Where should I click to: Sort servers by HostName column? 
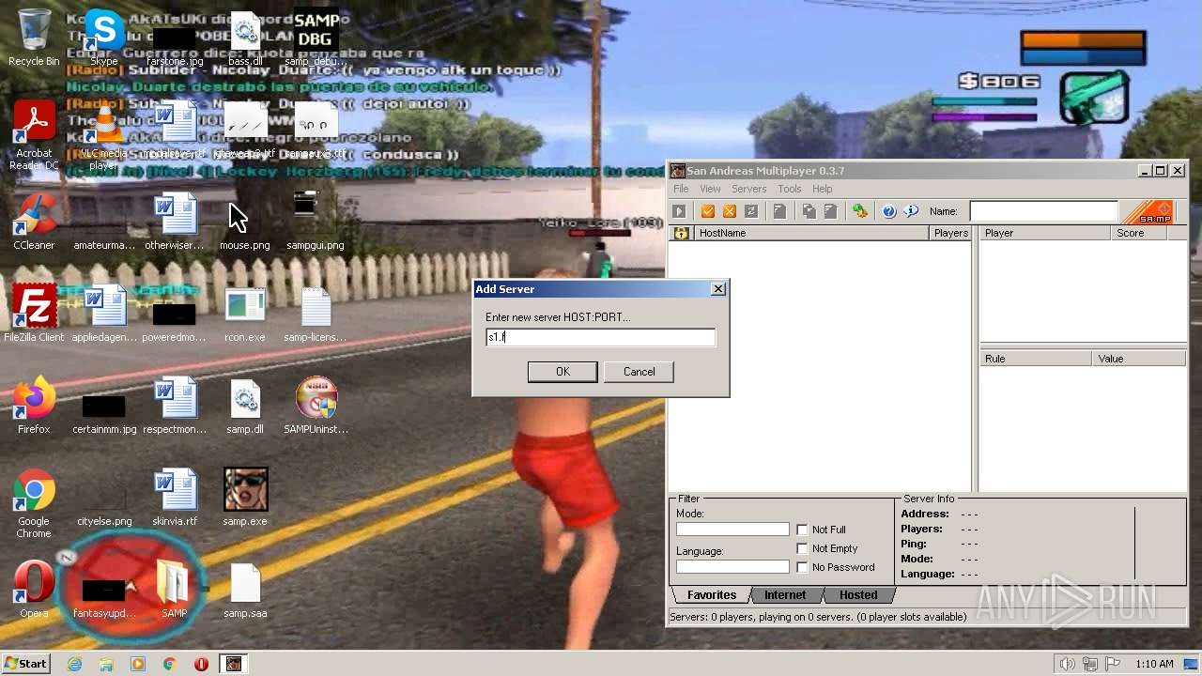pyautogui.click(x=811, y=233)
